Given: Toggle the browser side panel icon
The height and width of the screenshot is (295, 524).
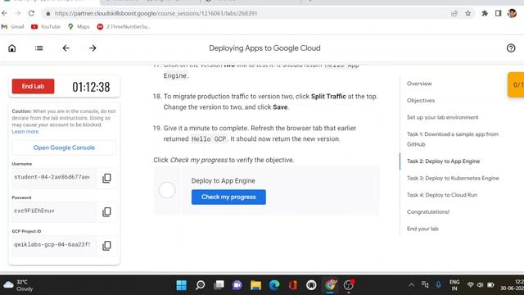Looking at the screenshot, I should (x=498, y=13).
